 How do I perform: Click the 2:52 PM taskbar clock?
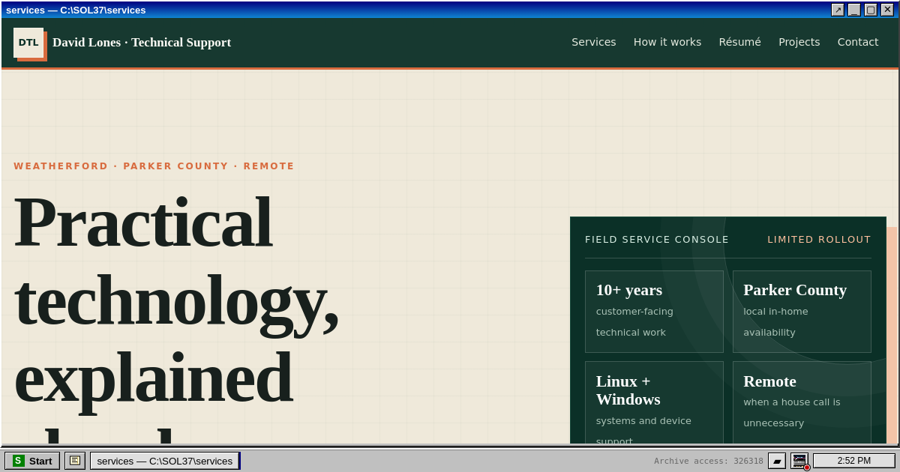[854, 461]
